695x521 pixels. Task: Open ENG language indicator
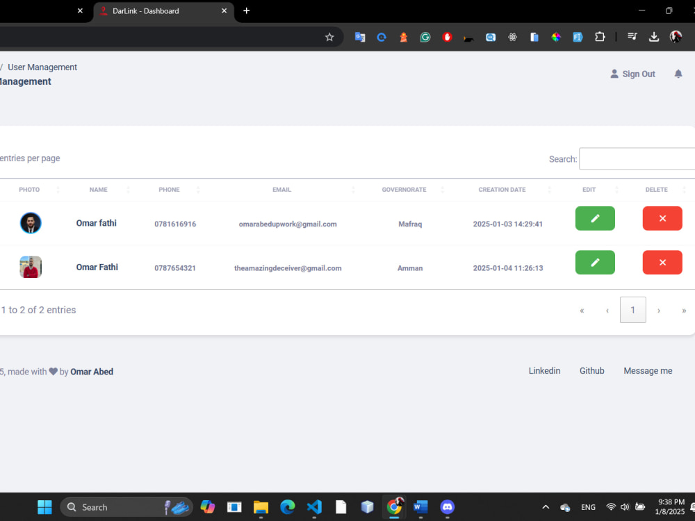click(588, 507)
